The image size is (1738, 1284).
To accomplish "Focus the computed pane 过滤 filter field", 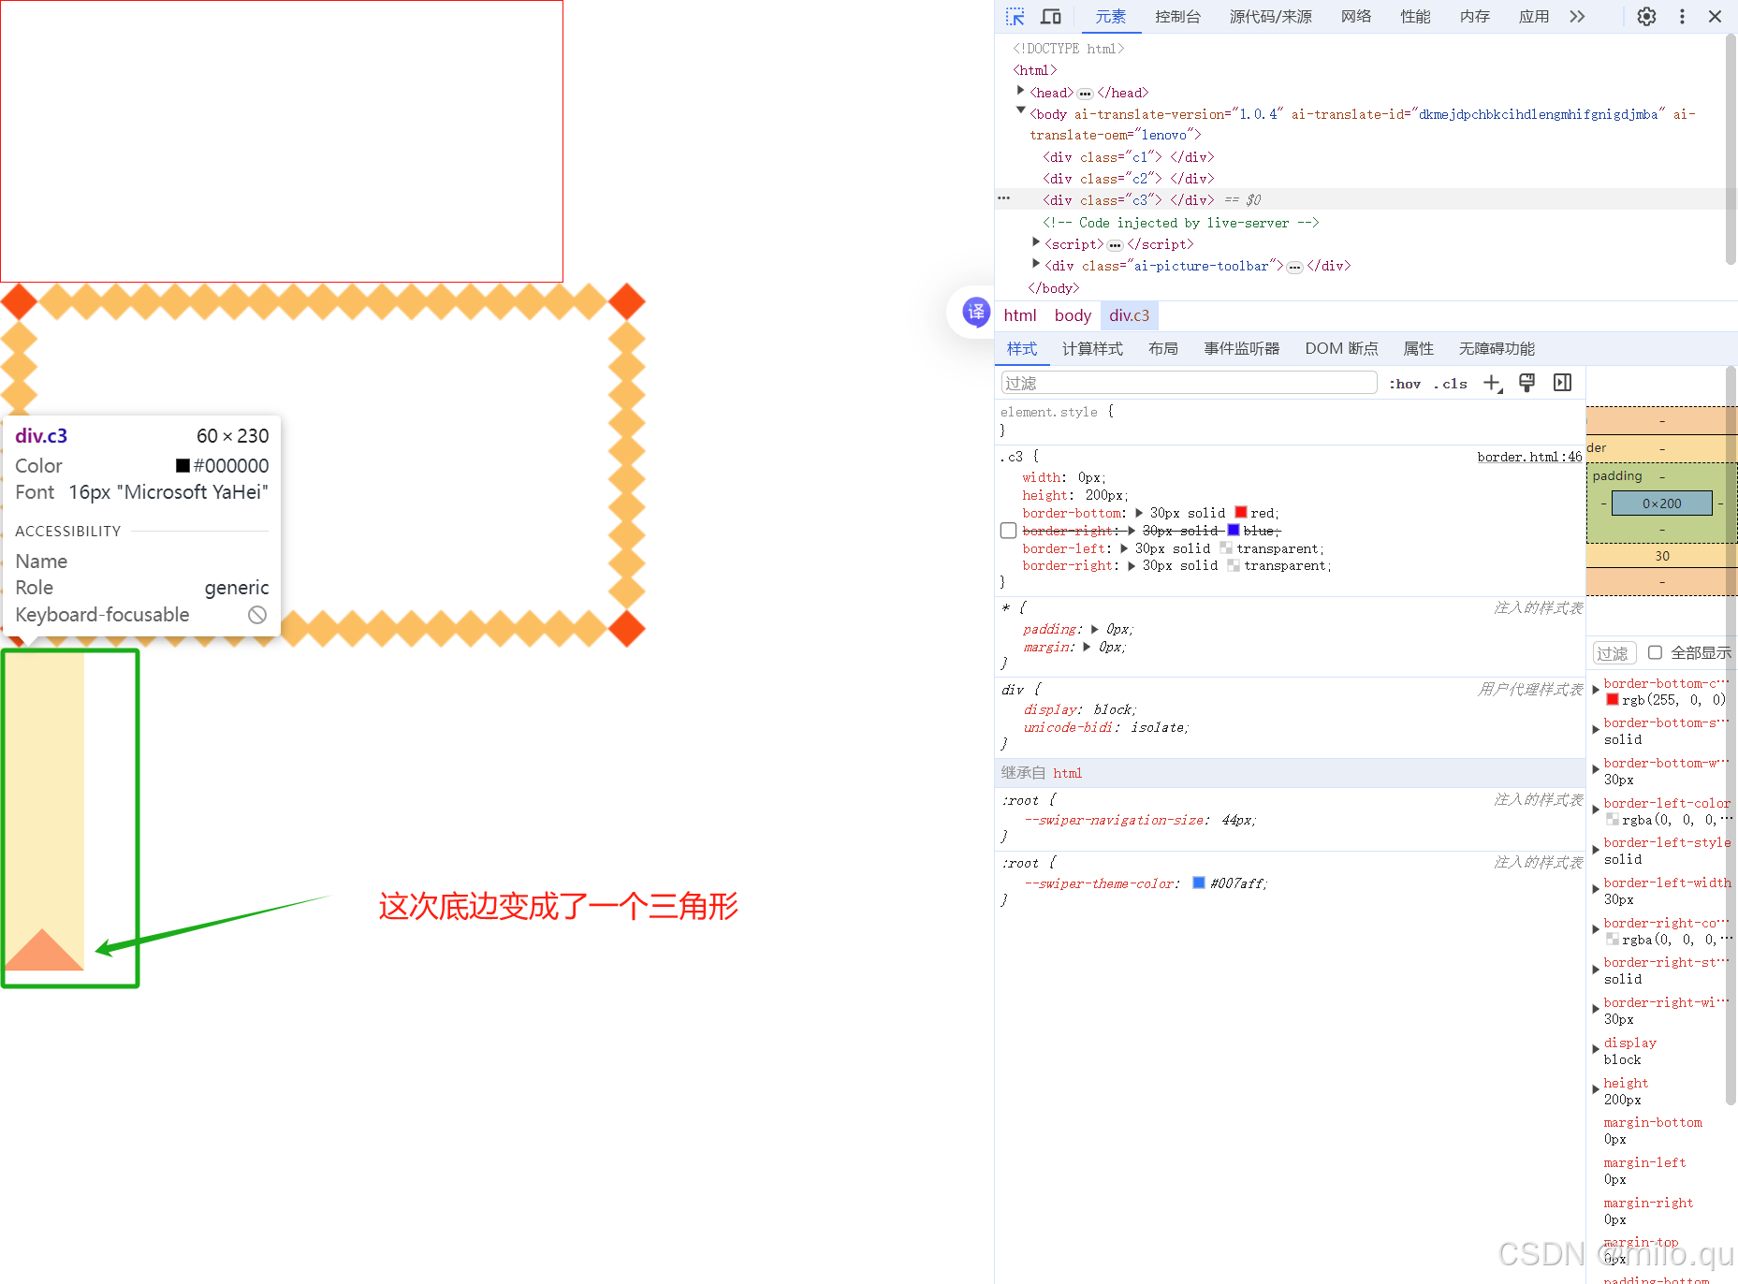I will pyautogui.click(x=1614, y=653).
